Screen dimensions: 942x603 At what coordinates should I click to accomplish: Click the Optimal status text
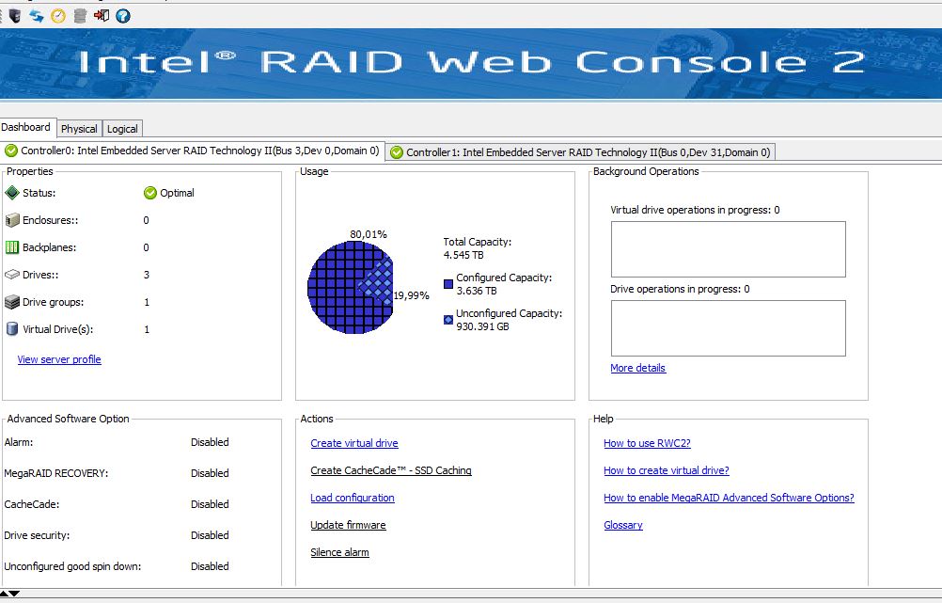tap(178, 193)
